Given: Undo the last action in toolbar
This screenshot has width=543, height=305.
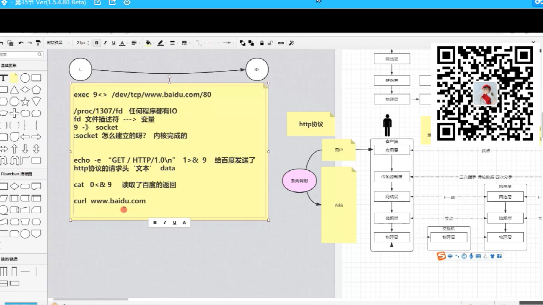Looking at the screenshot, I should click(21, 43).
